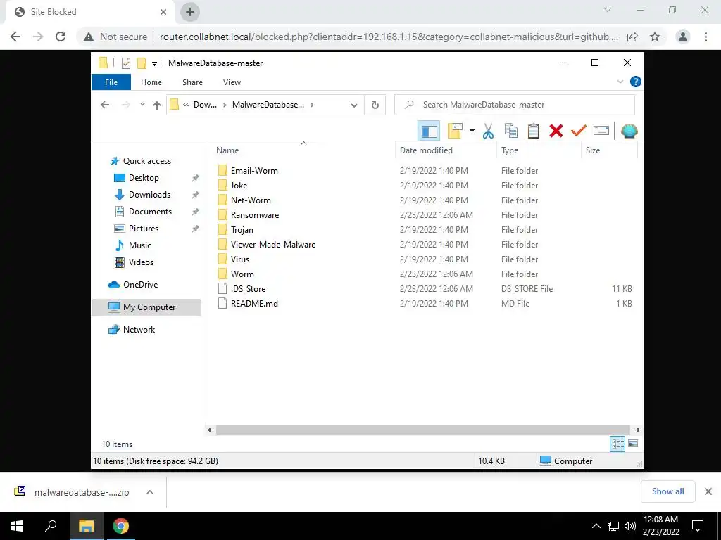
Task: Select OneDrive in navigation pane
Action: point(140,285)
